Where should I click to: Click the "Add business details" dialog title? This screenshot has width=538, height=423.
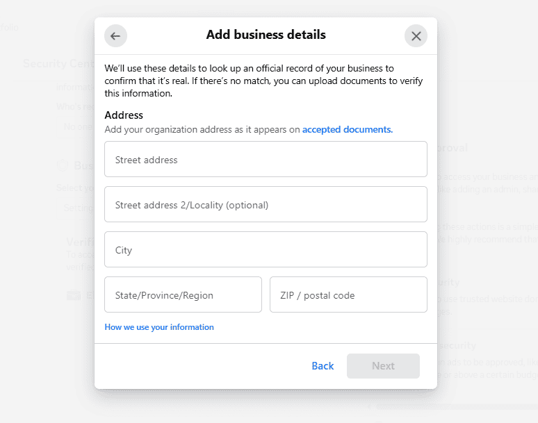(x=266, y=35)
